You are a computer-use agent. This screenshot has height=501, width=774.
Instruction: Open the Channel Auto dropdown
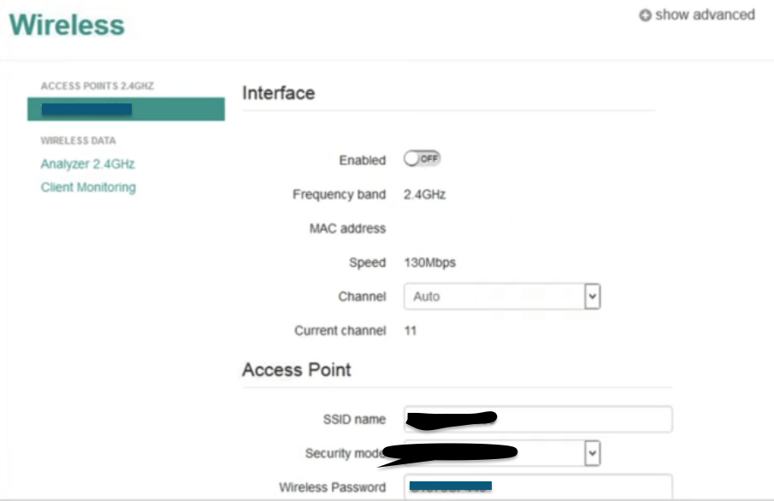(x=502, y=296)
